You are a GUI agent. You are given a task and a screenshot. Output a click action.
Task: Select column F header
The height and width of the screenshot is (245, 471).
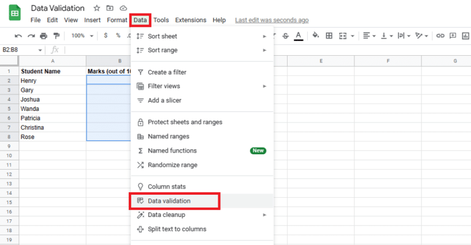(x=388, y=61)
